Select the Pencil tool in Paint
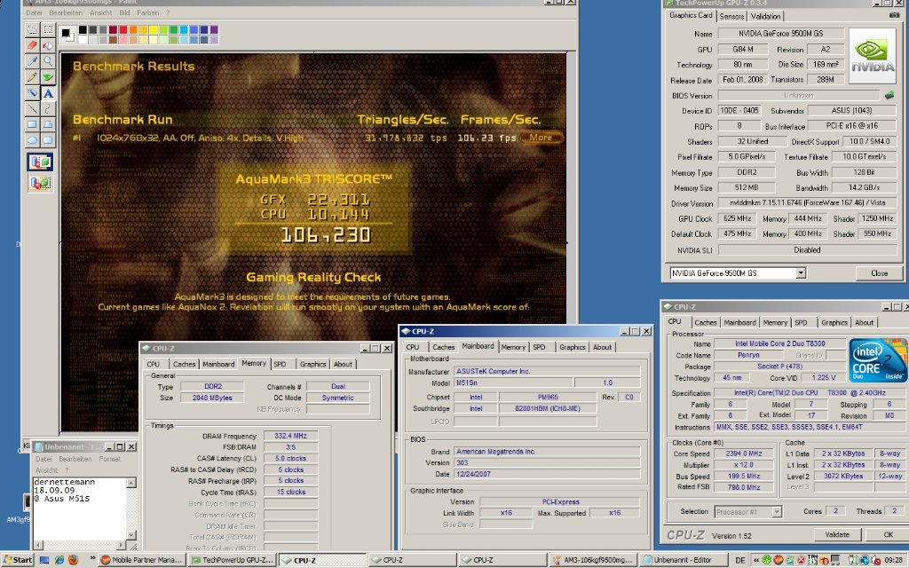This screenshot has height=568, width=909. click(32, 76)
